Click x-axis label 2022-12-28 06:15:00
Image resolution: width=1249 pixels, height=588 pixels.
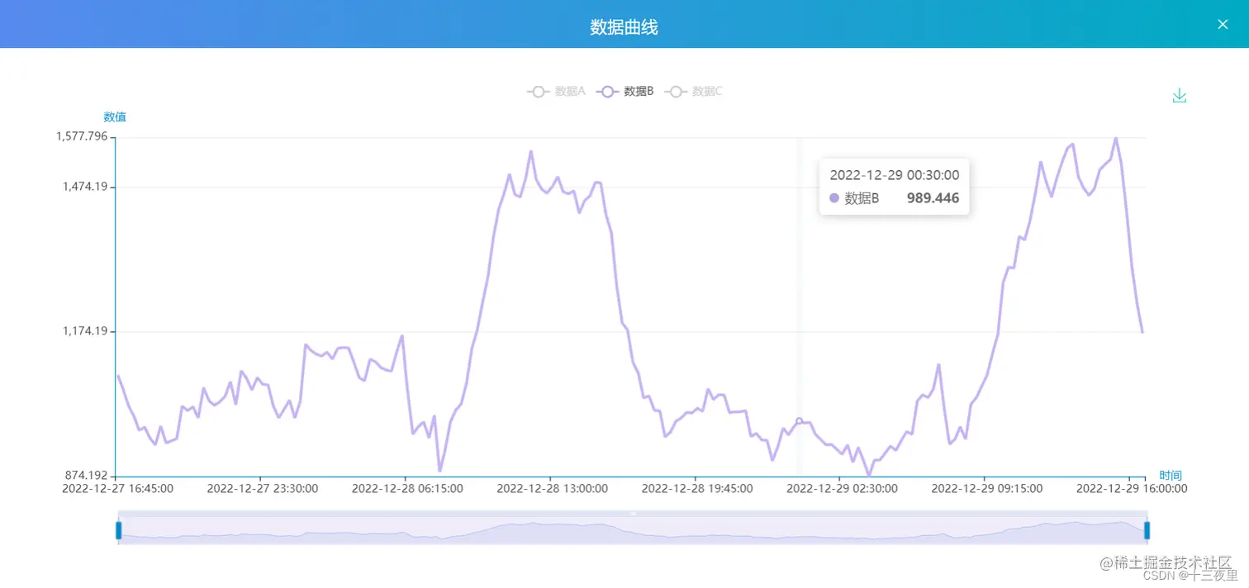point(407,488)
